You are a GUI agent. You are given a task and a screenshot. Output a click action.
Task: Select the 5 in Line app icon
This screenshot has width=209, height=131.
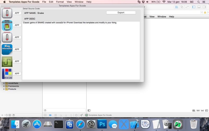7,74
